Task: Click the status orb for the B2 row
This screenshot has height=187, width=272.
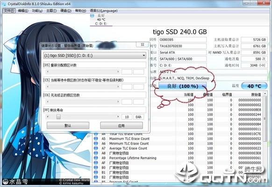Action: tap(96, 177)
